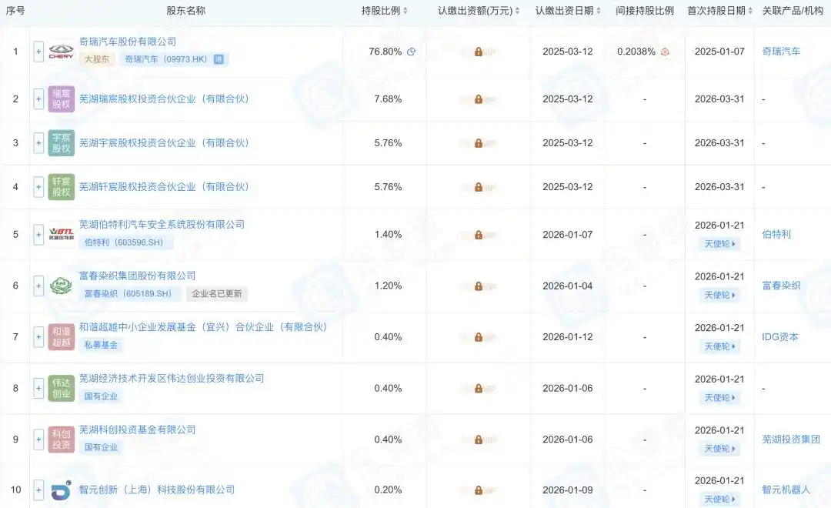831x508 pixels.
Task: Expand row 7 和谐超越 with plus button
Action: click(x=38, y=337)
